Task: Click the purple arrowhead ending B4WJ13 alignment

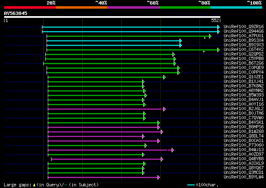Action: click(173, 150)
